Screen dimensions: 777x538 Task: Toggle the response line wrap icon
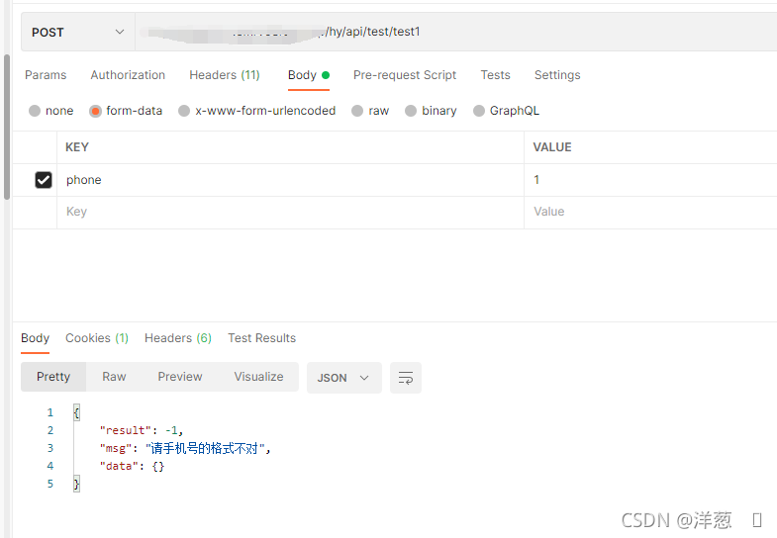[x=406, y=378]
